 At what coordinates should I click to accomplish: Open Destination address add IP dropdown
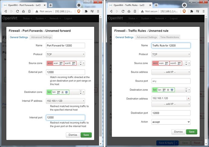pos(171,104)
